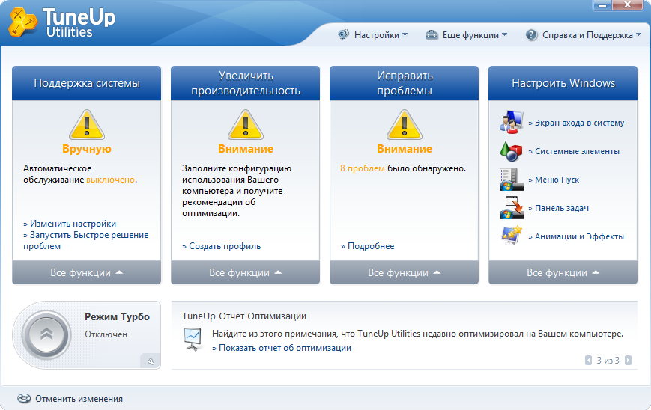Expand Все функции under Исправить проблемы
This screenshot has height=410, width=651.
pyautogui.click(x=404, y=272)
